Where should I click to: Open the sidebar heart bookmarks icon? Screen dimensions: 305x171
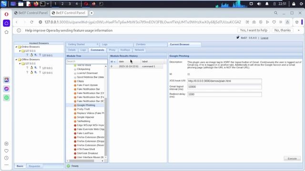coord(6,151)
